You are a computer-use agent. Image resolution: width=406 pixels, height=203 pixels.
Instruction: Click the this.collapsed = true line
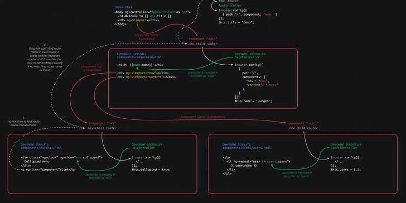[151, 170]
